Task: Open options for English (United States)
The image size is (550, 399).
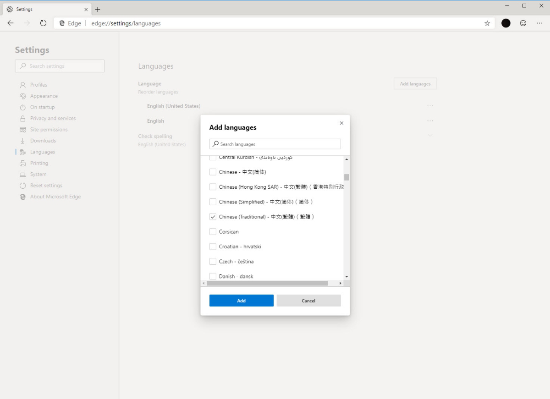Action: coord(429,106)
